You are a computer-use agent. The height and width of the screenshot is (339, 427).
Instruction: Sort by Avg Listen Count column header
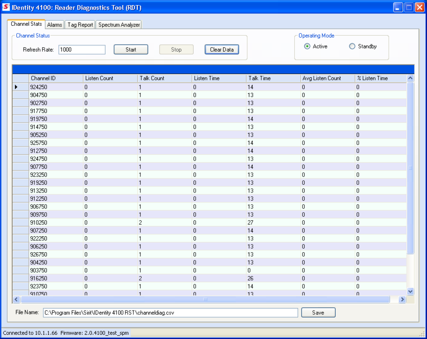328,78
